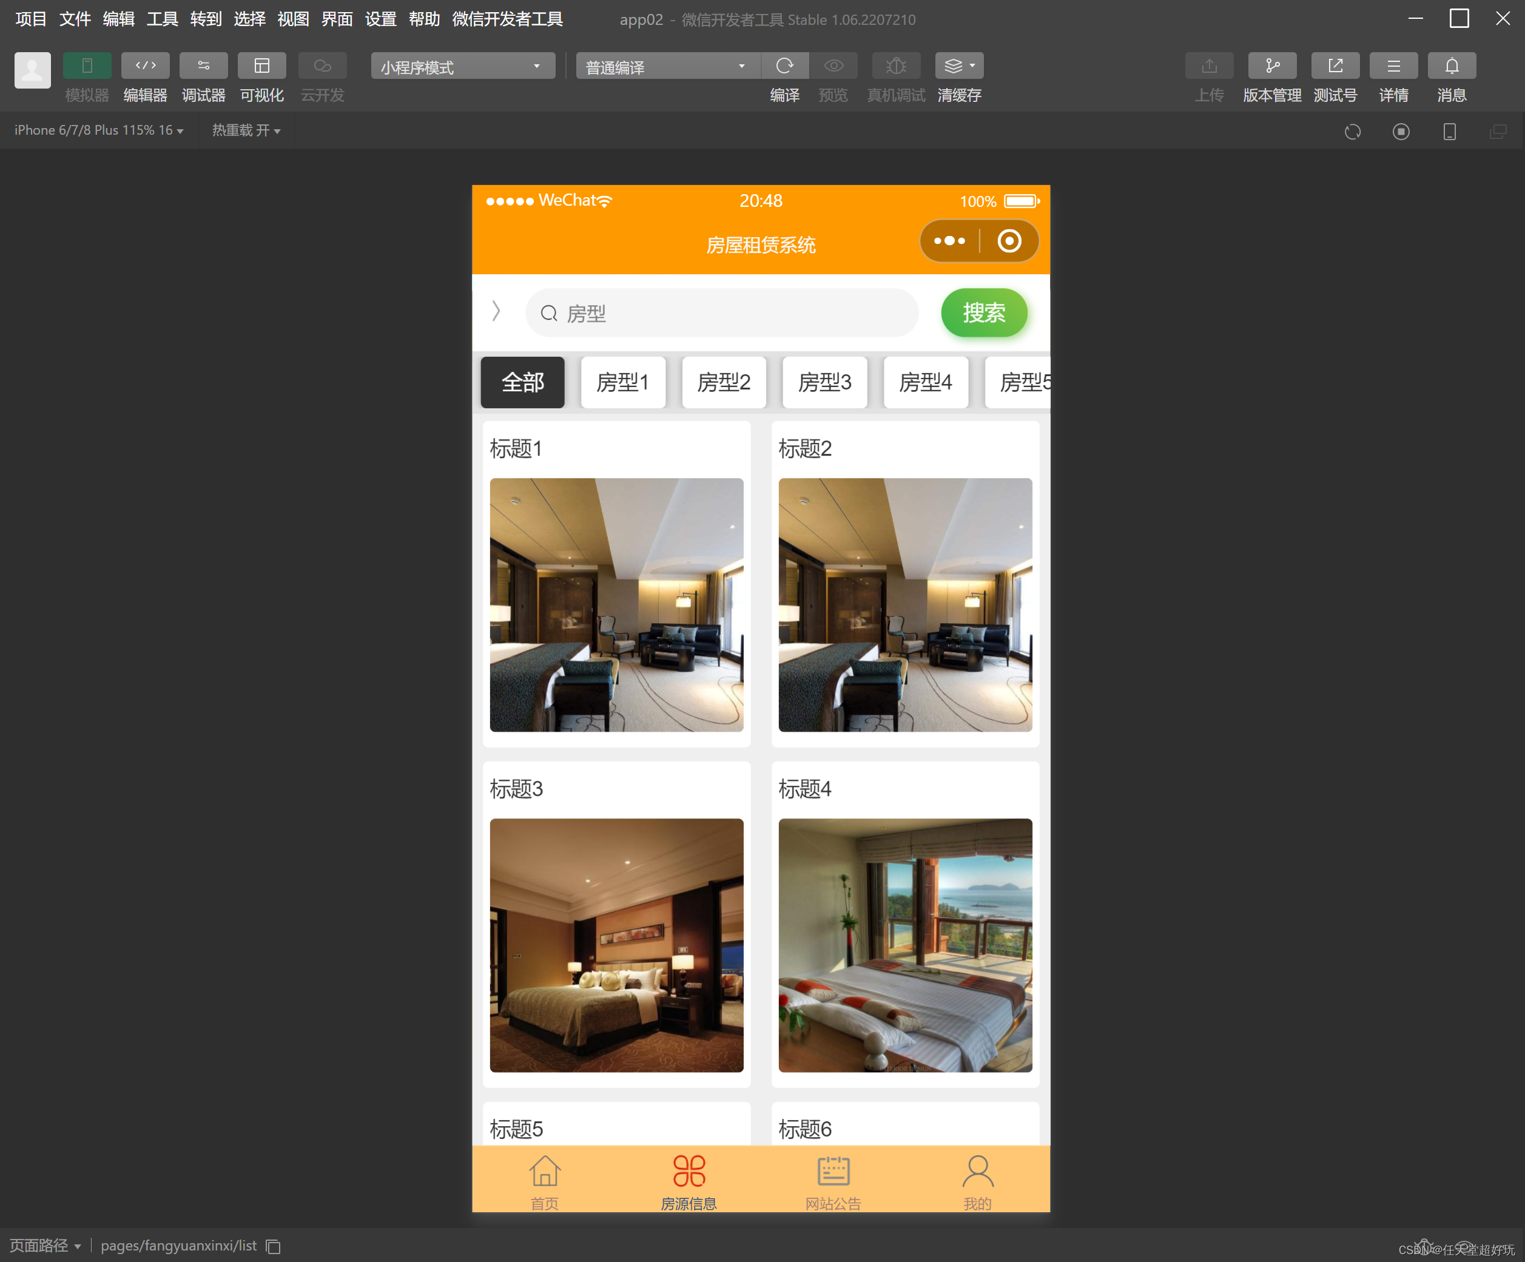The width and height of the screenshot is (1525, 1262).
Task: Click the pages/fangyuanxinxi/list path text
Action: 178,1246
